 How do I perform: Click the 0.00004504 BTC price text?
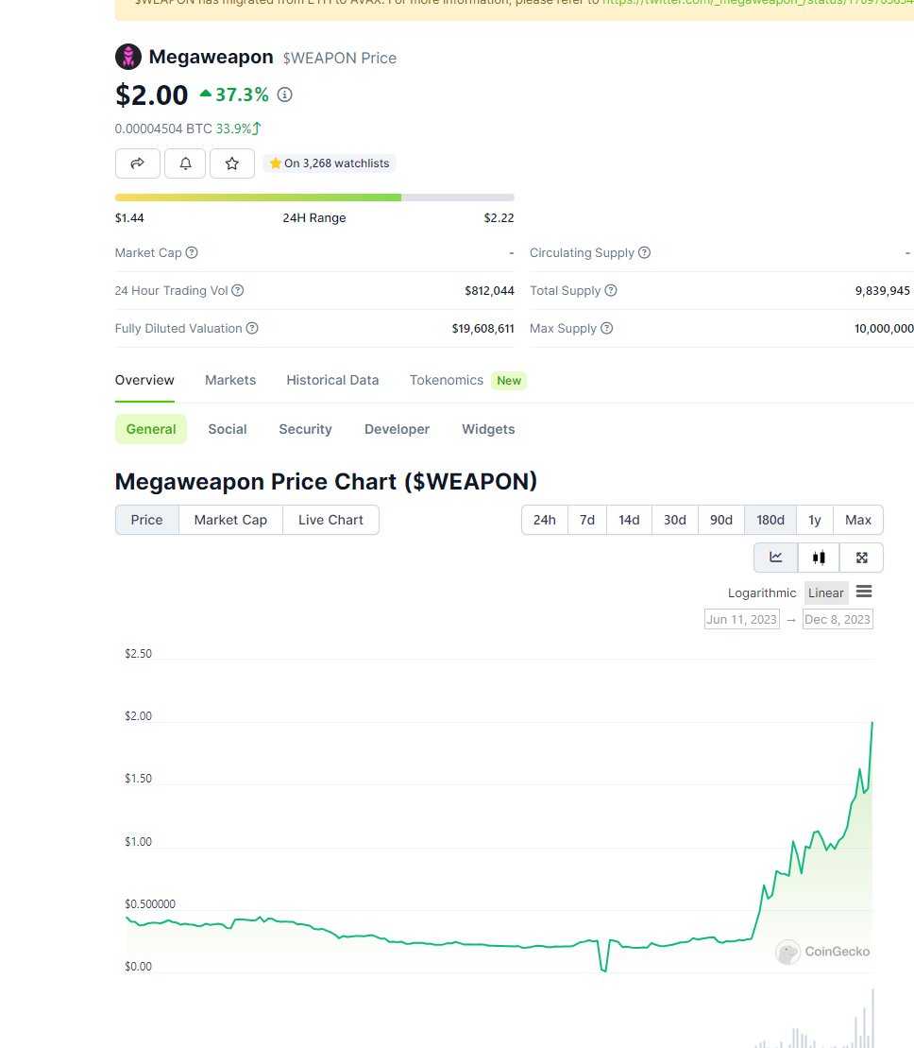pos(163,129)
